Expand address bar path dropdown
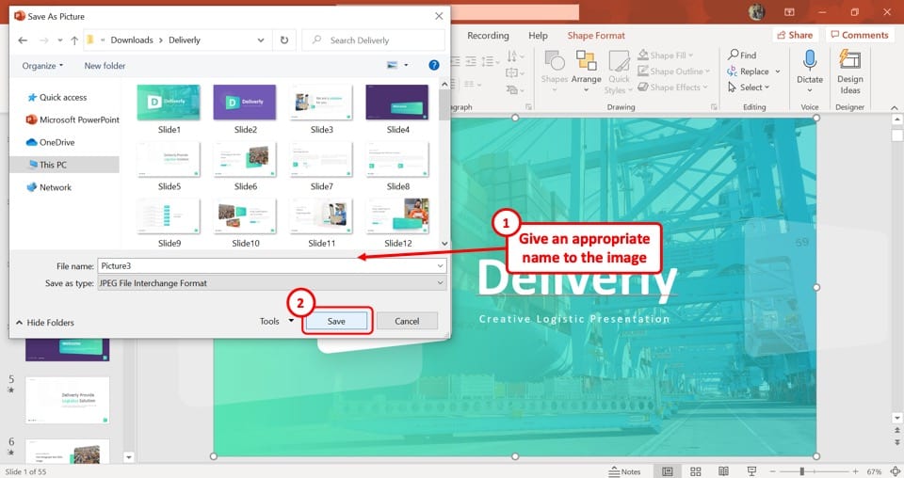 tap(261, 40)
